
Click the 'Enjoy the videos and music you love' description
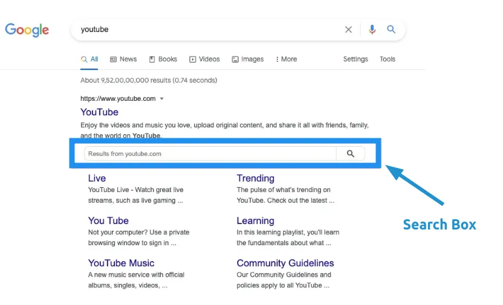pos(224,130)
